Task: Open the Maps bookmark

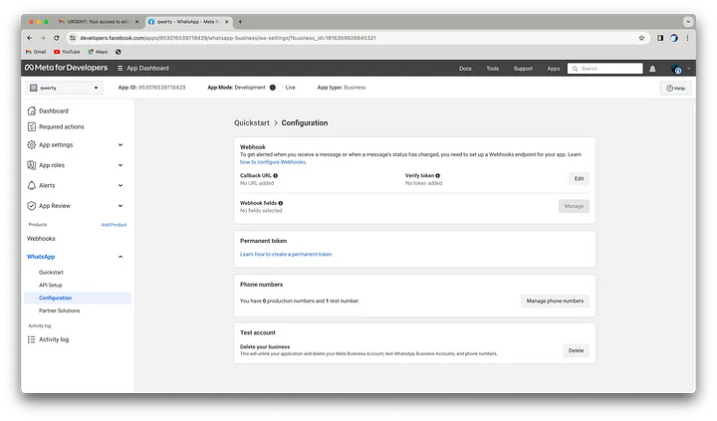Action: [98, 52]
